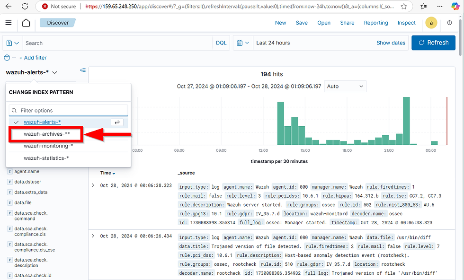Screen dimensions: 464x280
Task: Open the saved queries disk icon menu
Action: click(13, 43)
